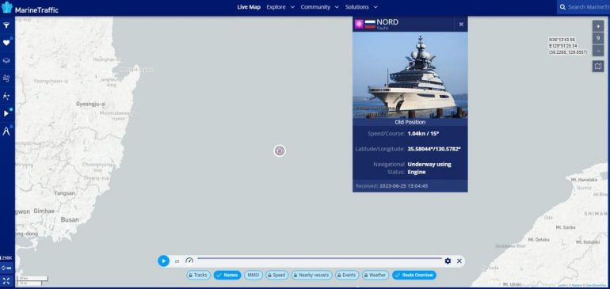Image resolution: width=610 pixels, height=289 pixels.
Task: Enable the Tracks option
Action: tap(198, 275)
